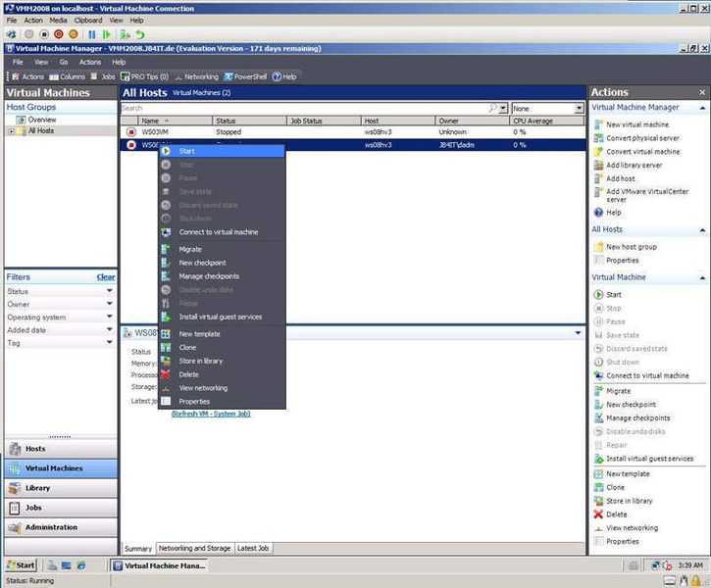The width and height of the screenshot is (711, 588).
Task: Click Delete red X in Actions pane
Action: pyautogui.click(x=598, y=514)
